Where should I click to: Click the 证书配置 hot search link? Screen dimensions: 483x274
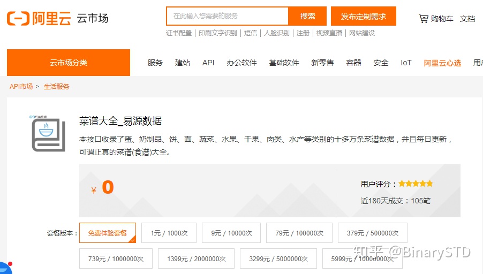[179, 33]
